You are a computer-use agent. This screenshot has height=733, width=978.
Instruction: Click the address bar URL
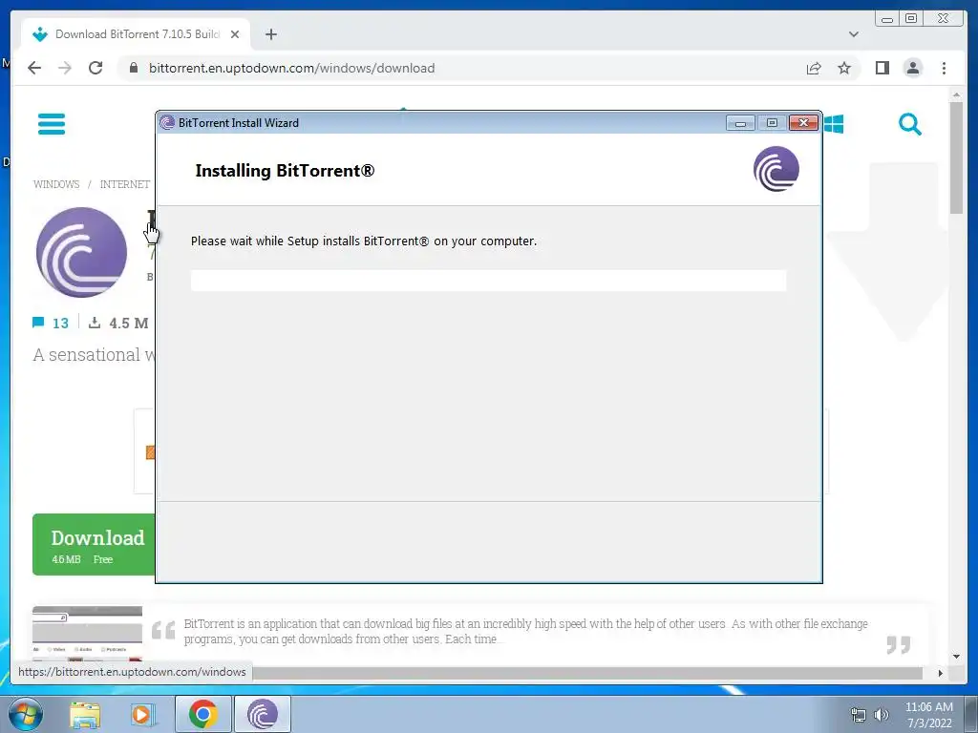(x=291, y=68)
